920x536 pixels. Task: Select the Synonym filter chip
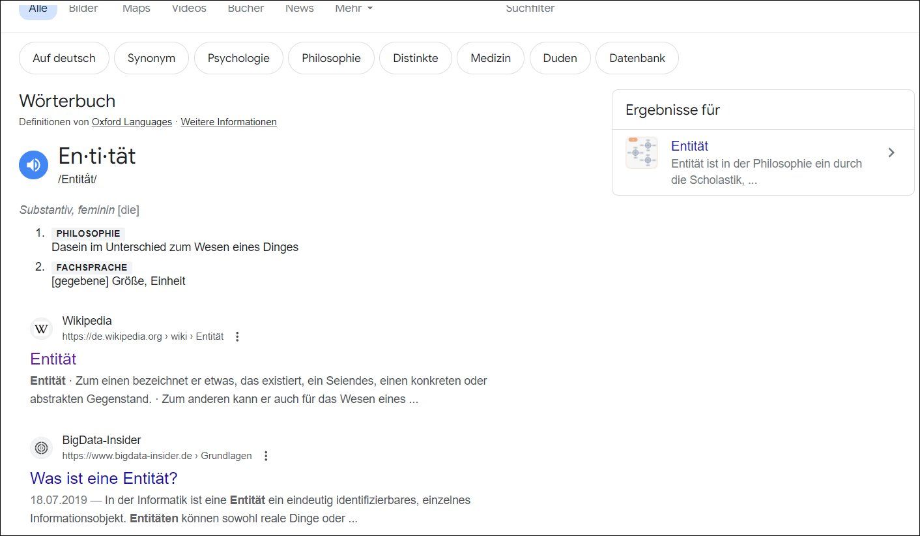[151, 58]
